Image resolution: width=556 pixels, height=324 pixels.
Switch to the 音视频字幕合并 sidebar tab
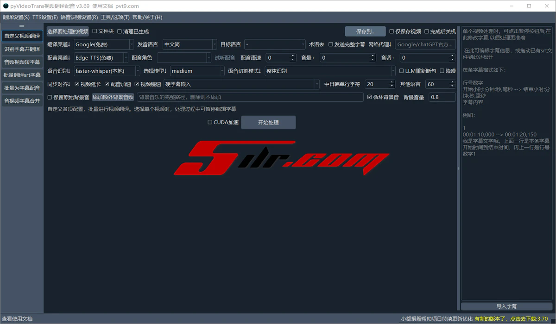(x=22, y=100)
